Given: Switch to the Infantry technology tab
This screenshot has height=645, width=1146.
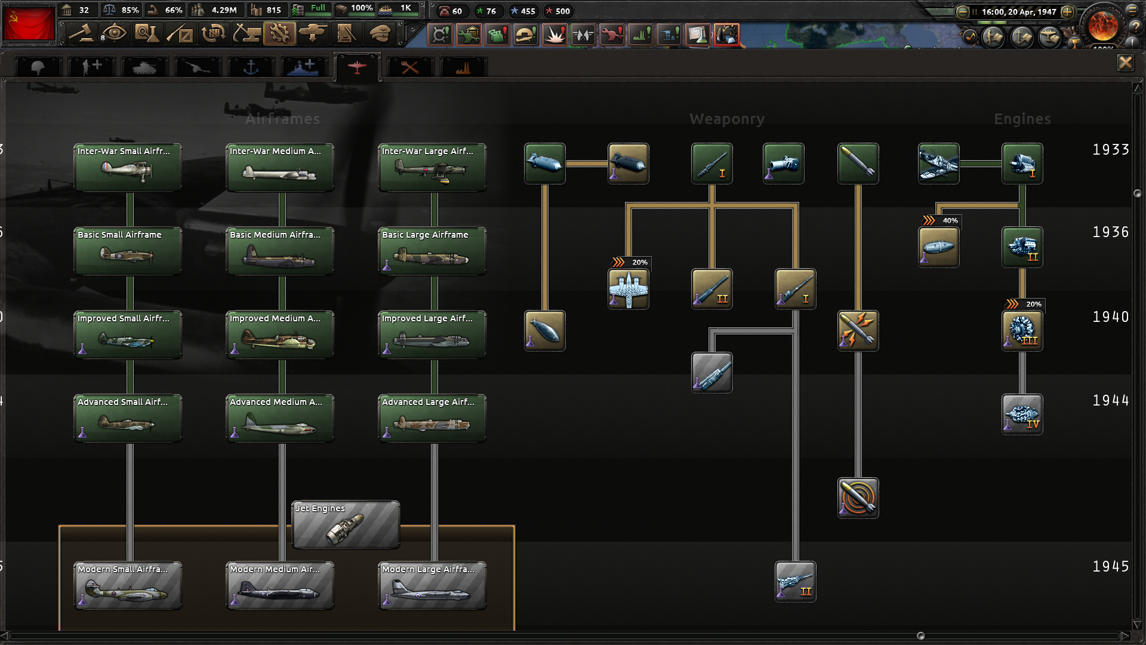Looking at the screenshot, I should [38, 66].
